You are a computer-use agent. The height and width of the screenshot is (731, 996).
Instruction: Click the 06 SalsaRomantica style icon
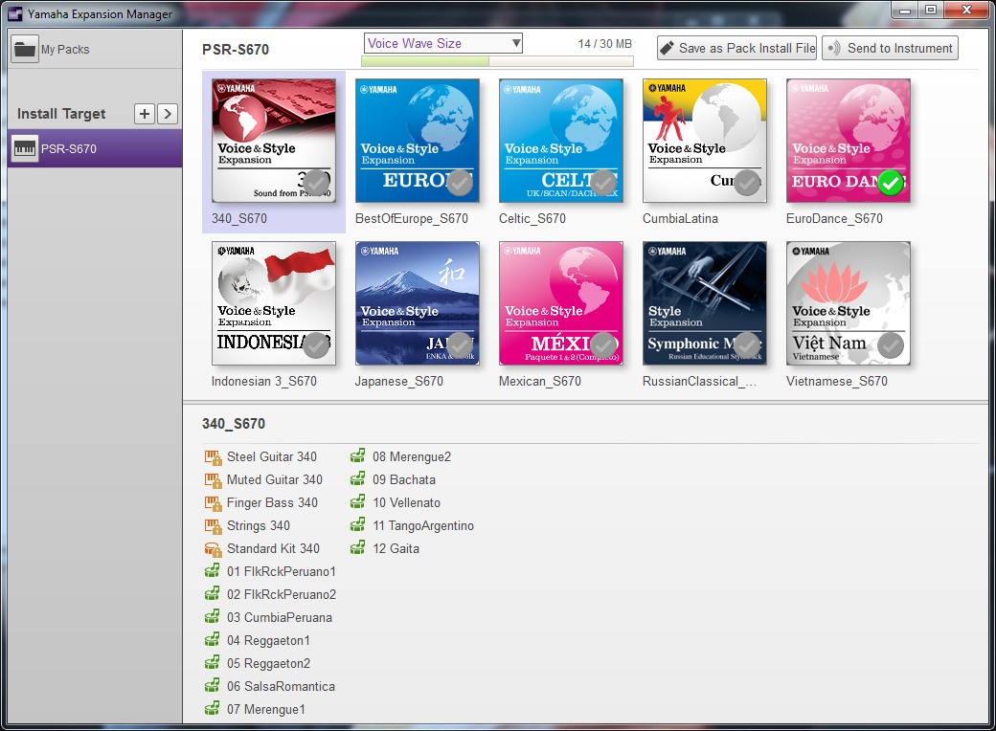click(213, 686)
